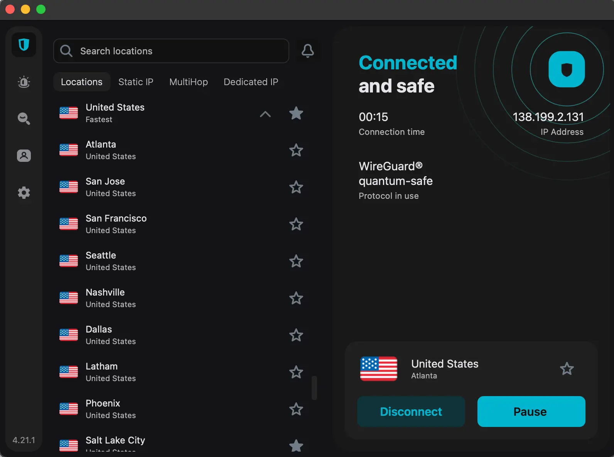
Task: Click the flag beside Atlanta
Action: (69, 150)
